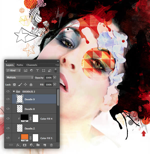Click the Doodle 7 layer thumbnail

click(x=20, y=128)
